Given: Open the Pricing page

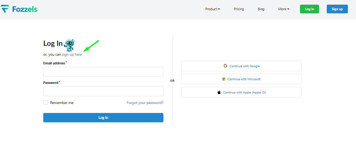Looking at the screenshot, I should pos(239,9).
